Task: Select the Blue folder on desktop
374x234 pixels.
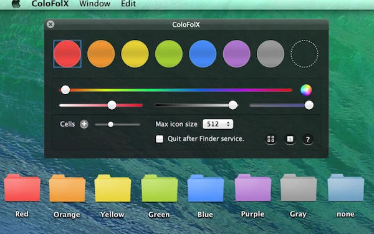Action: (x=205, y=188)
